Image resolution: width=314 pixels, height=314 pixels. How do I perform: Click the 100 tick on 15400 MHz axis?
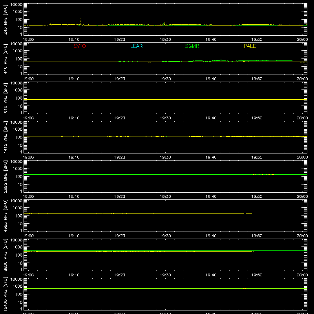19,294
